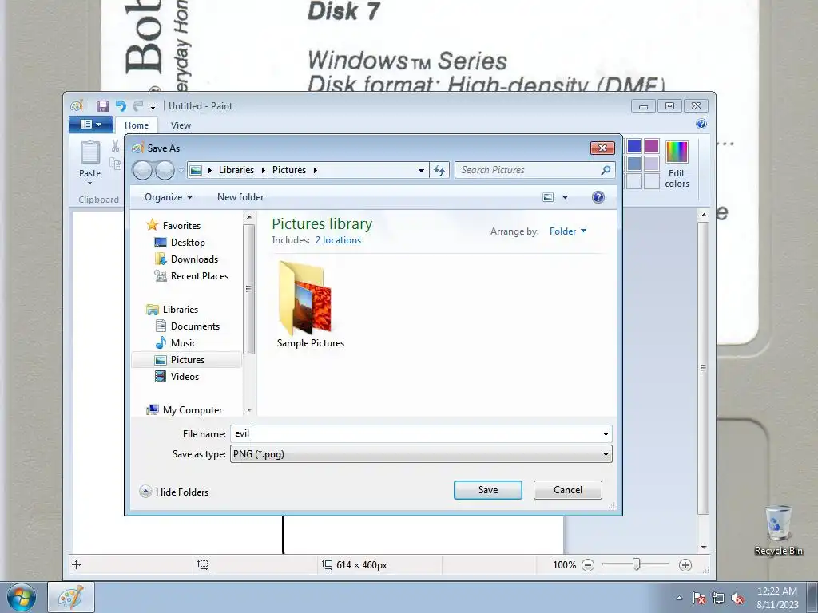Switch to the View ribbon tab
The image size is (818, 613).
click(181, 125)
